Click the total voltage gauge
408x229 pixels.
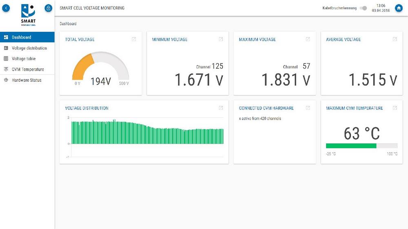(100, 68)
